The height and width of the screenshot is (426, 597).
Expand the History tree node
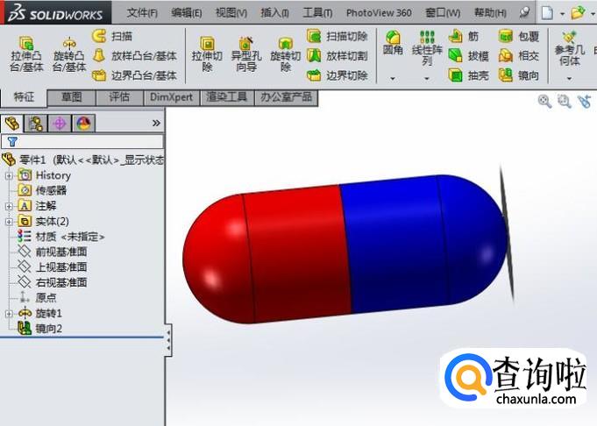(x=10, y=175)
